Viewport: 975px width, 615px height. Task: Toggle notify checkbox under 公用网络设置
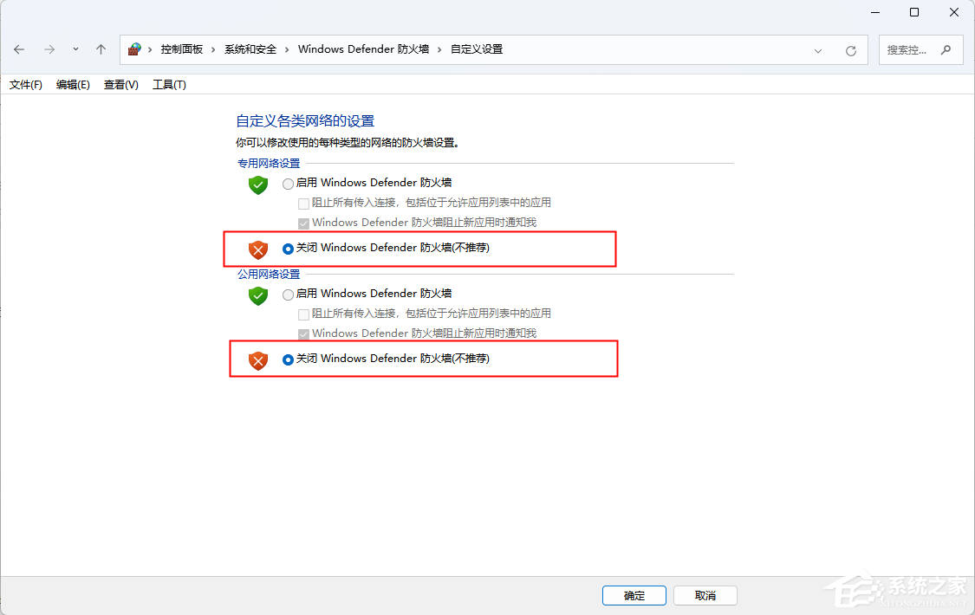coord(303,334)
